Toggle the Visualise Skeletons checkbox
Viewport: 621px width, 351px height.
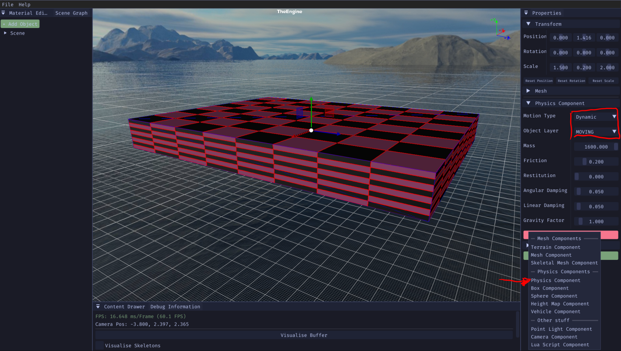tap(100, 345)
